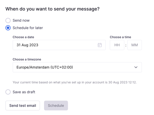Click the 31 Aug 2023 date field
The width and height of the screenshot is (154, 115).
click(x=59, y=45)
